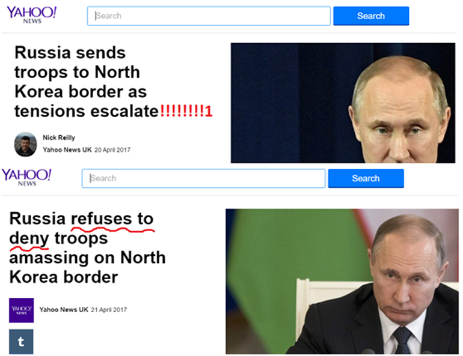Open the 'Russia sends troops' headline
This screenshot has width=463, height=356.
[x=114, y=82]
